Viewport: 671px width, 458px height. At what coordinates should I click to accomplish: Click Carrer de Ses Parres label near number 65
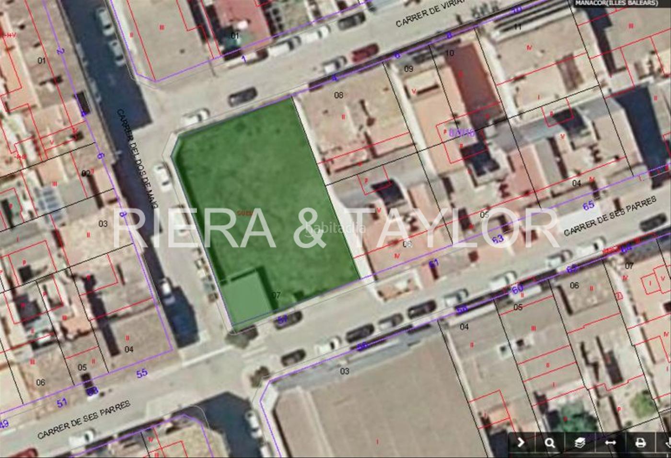tap(610, 216)
